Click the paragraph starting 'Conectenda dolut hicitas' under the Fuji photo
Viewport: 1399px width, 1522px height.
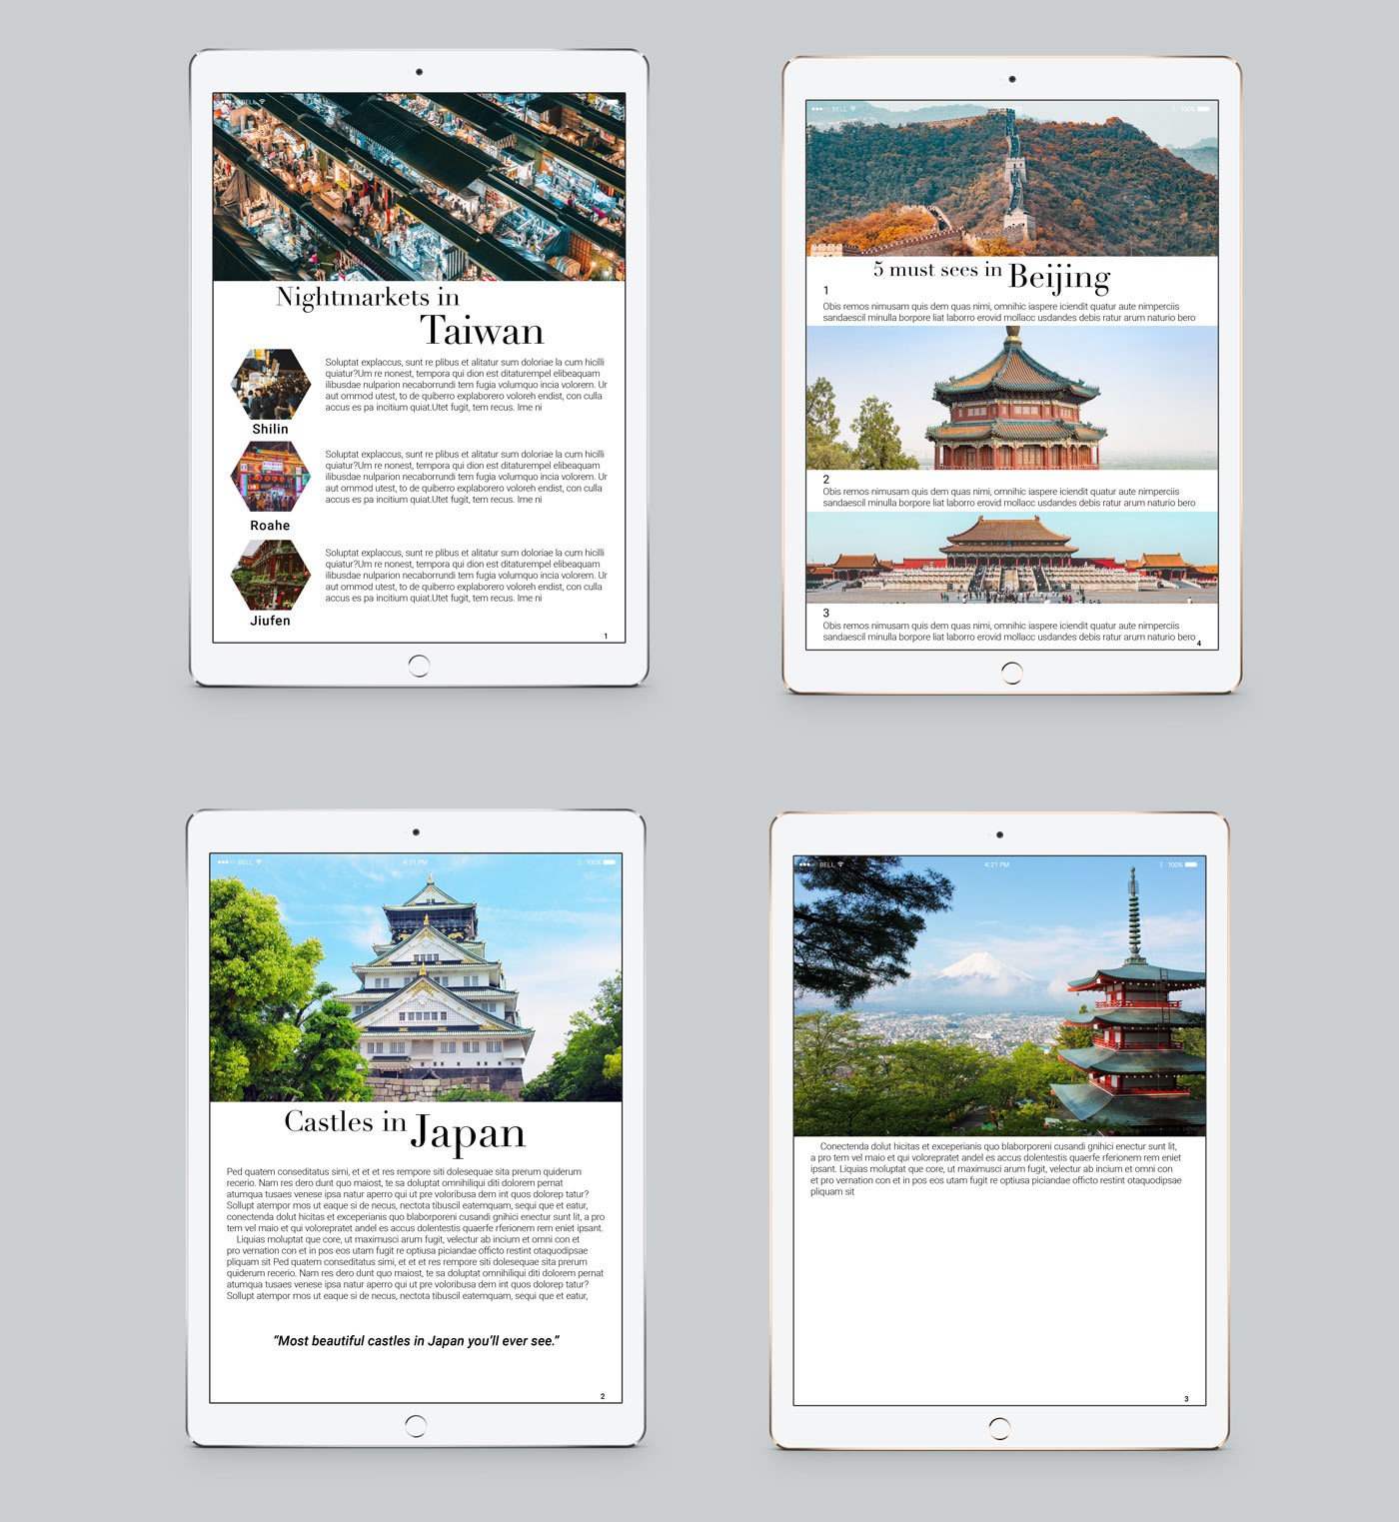[996, 1169]
